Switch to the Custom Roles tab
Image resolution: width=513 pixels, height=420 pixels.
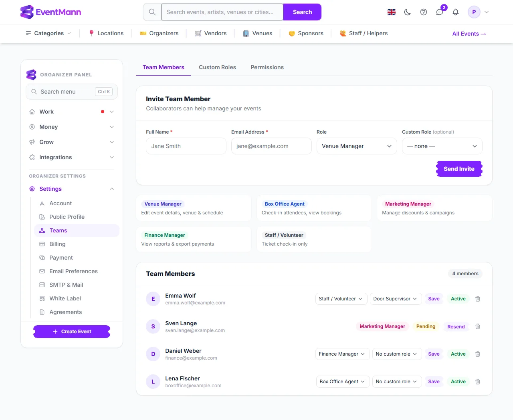(217, 67)
